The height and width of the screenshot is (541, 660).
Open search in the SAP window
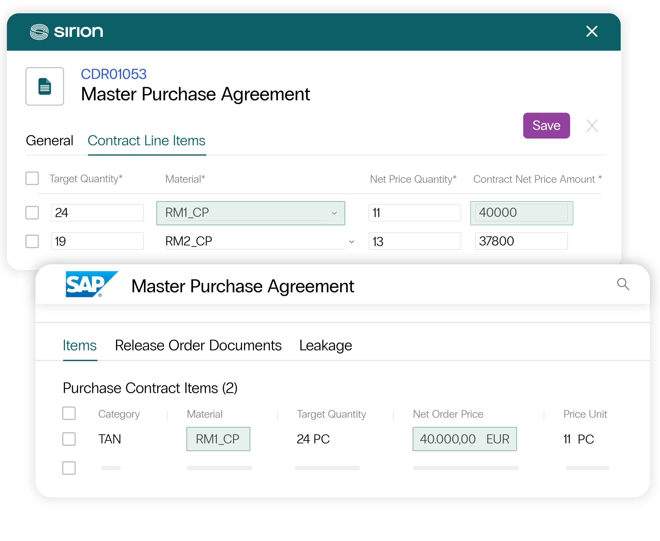[623, 284]
